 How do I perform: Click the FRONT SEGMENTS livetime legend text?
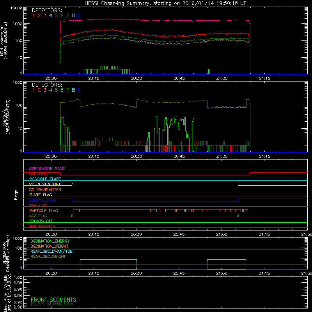pyautogui.click(x=53, y=300)
